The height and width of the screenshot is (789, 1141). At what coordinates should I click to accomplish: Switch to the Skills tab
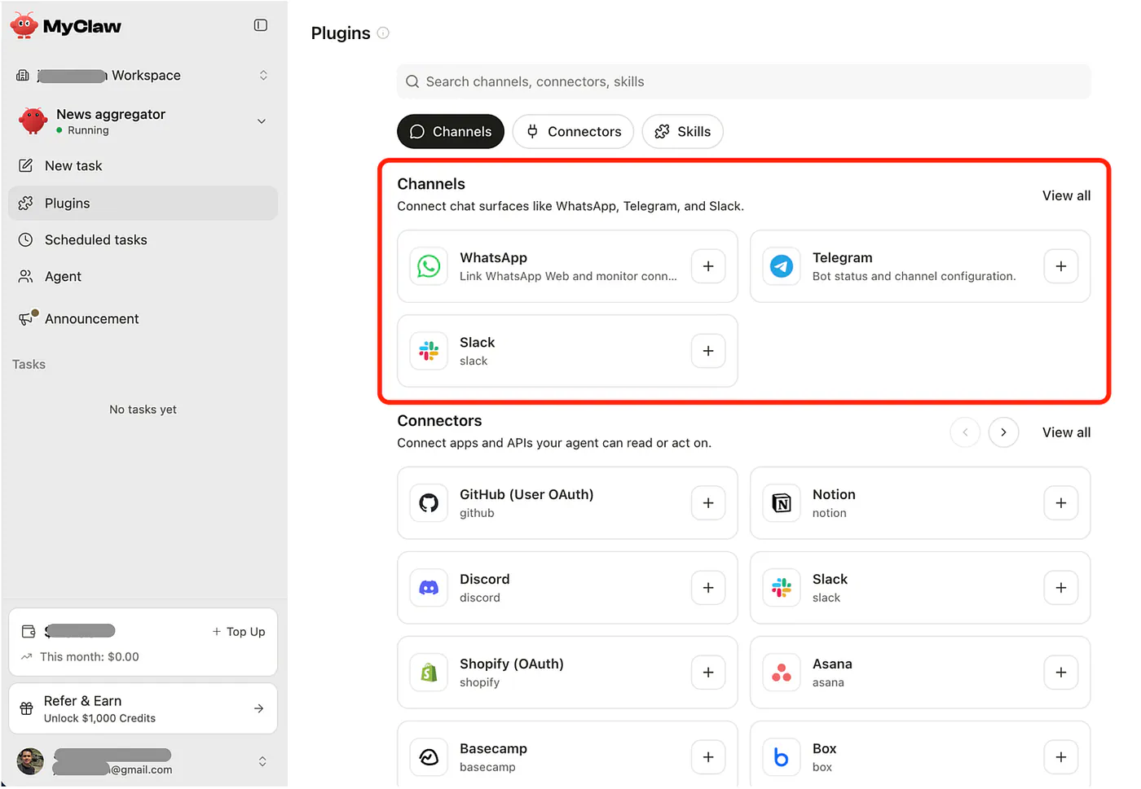tap(682, 132)
